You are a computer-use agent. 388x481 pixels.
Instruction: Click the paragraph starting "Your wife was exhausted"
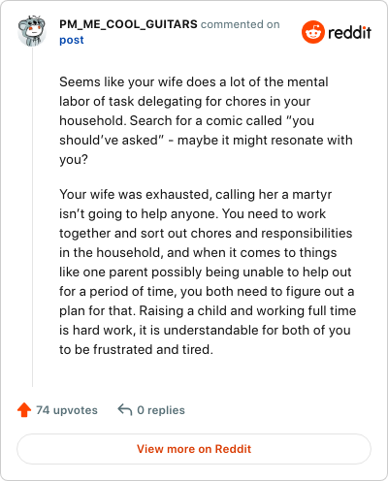208,272
